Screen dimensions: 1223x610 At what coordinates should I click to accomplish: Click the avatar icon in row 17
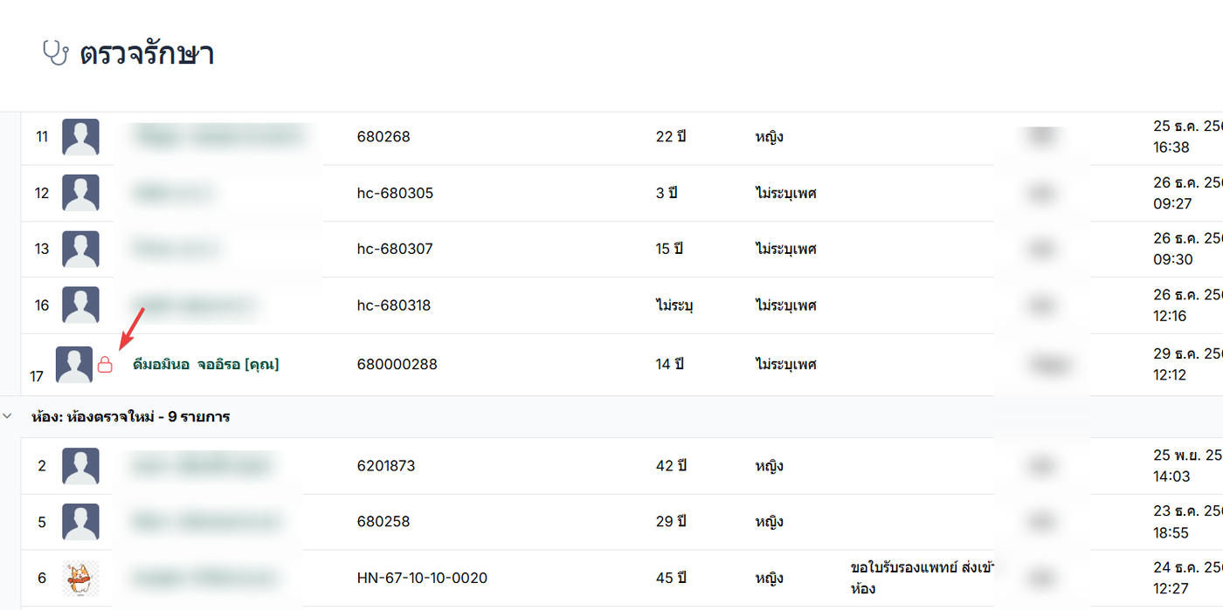tap(74, 365)
